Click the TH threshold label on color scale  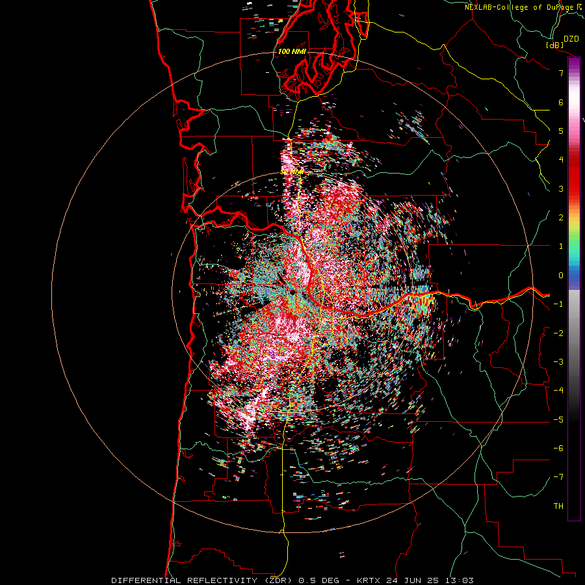558,506
